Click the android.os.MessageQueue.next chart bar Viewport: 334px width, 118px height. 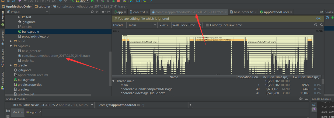point(220,38)
